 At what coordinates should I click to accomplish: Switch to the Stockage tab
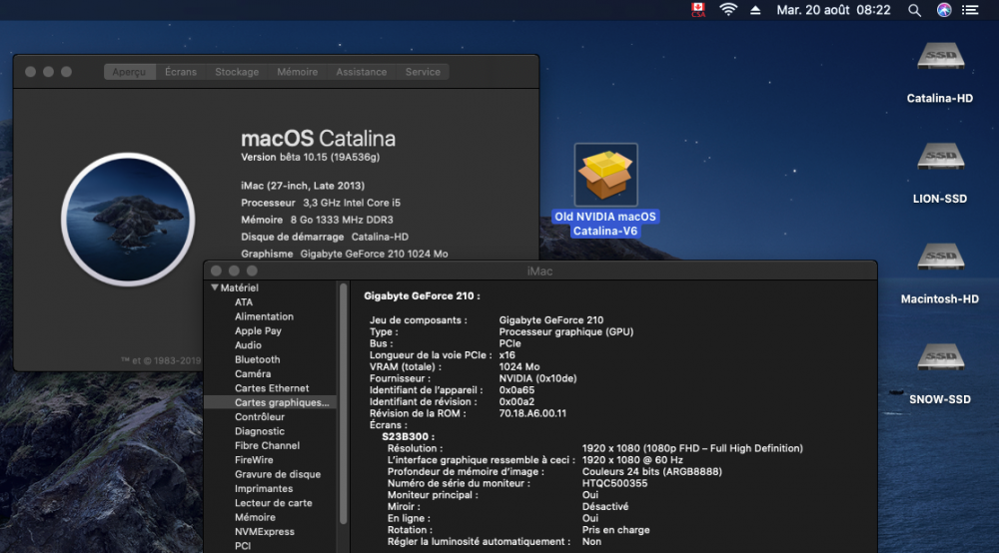(x=237, y=72)
